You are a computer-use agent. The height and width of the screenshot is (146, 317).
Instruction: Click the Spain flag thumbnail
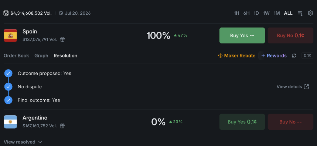[10, 35]
